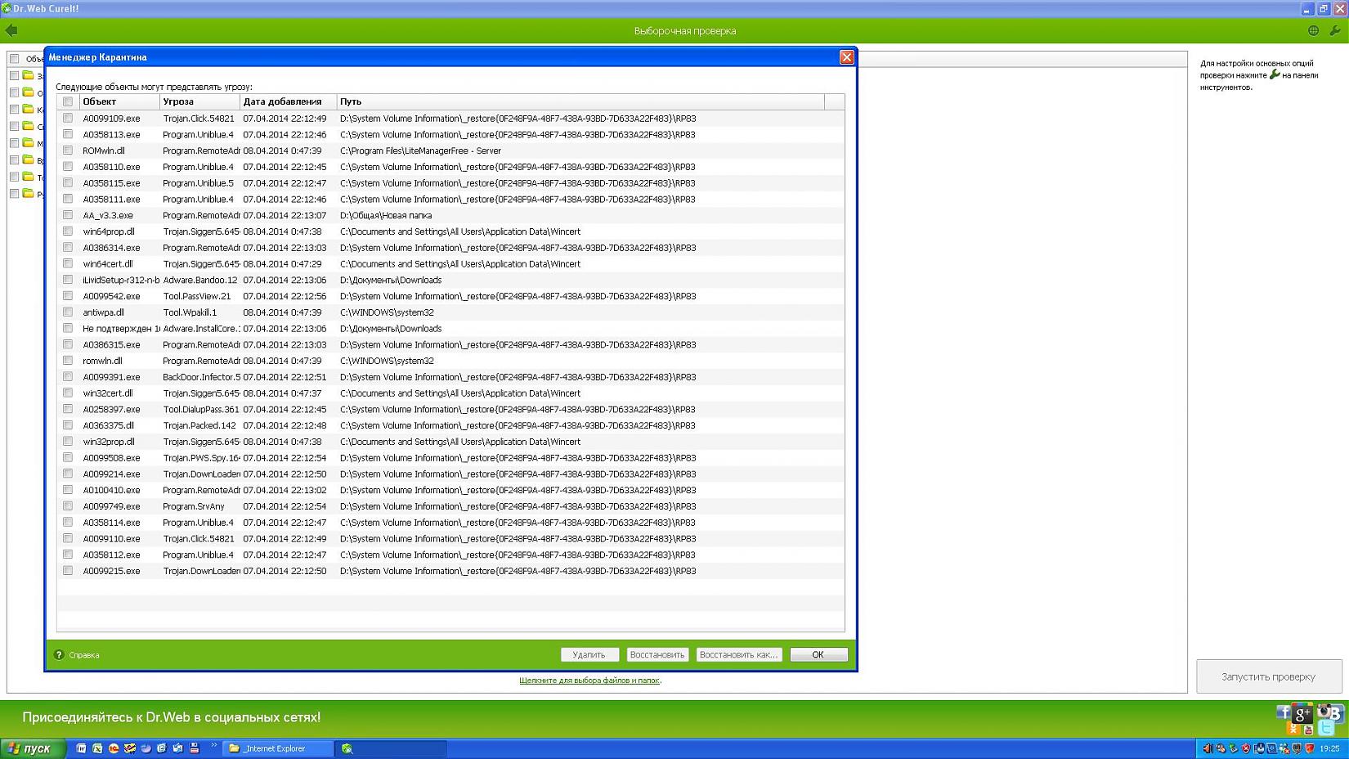Open the Щелкните для выбора файлов и папок link
The width and height of the screenshot is (1349, 759).
pos(589,680)
